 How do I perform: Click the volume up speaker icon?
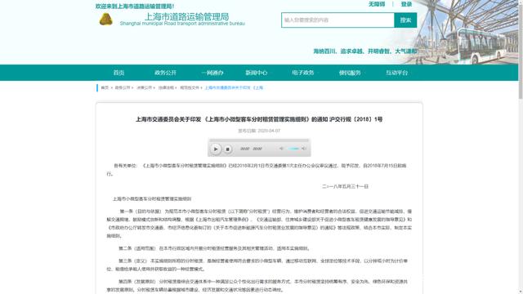pos(303,149)
